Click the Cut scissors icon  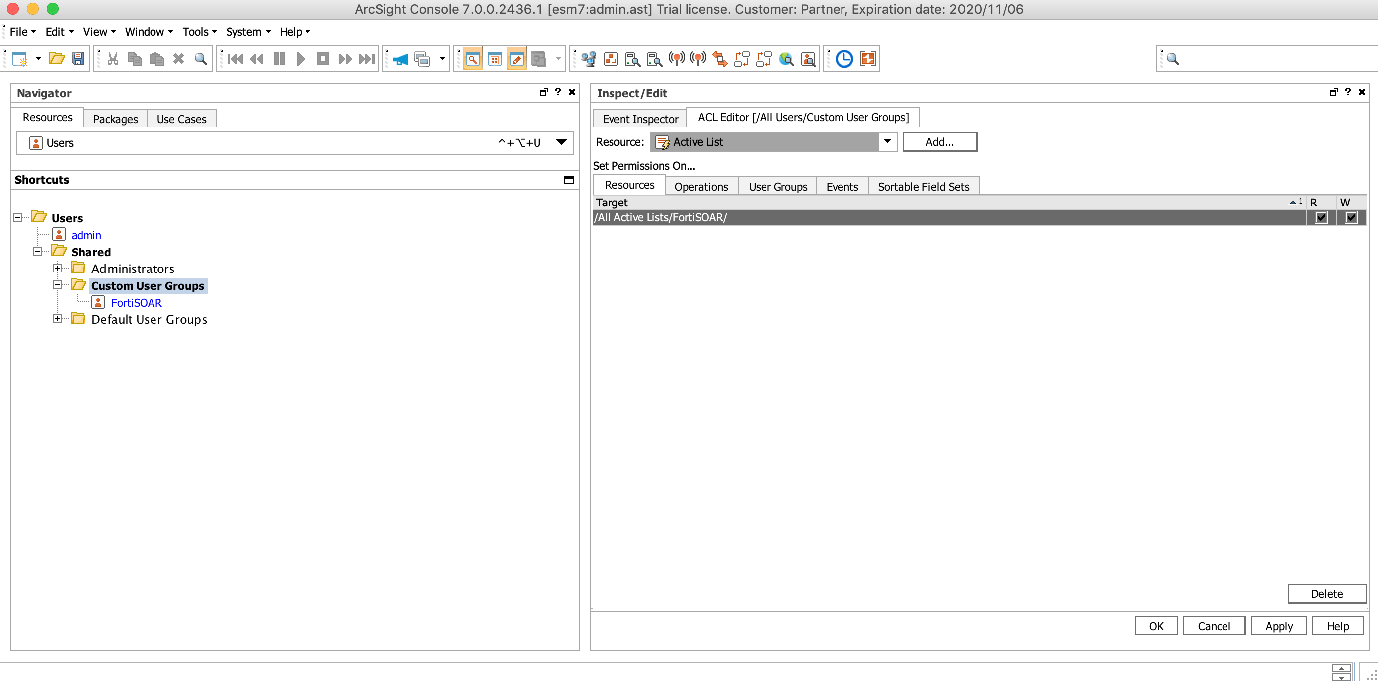(113, 58)
